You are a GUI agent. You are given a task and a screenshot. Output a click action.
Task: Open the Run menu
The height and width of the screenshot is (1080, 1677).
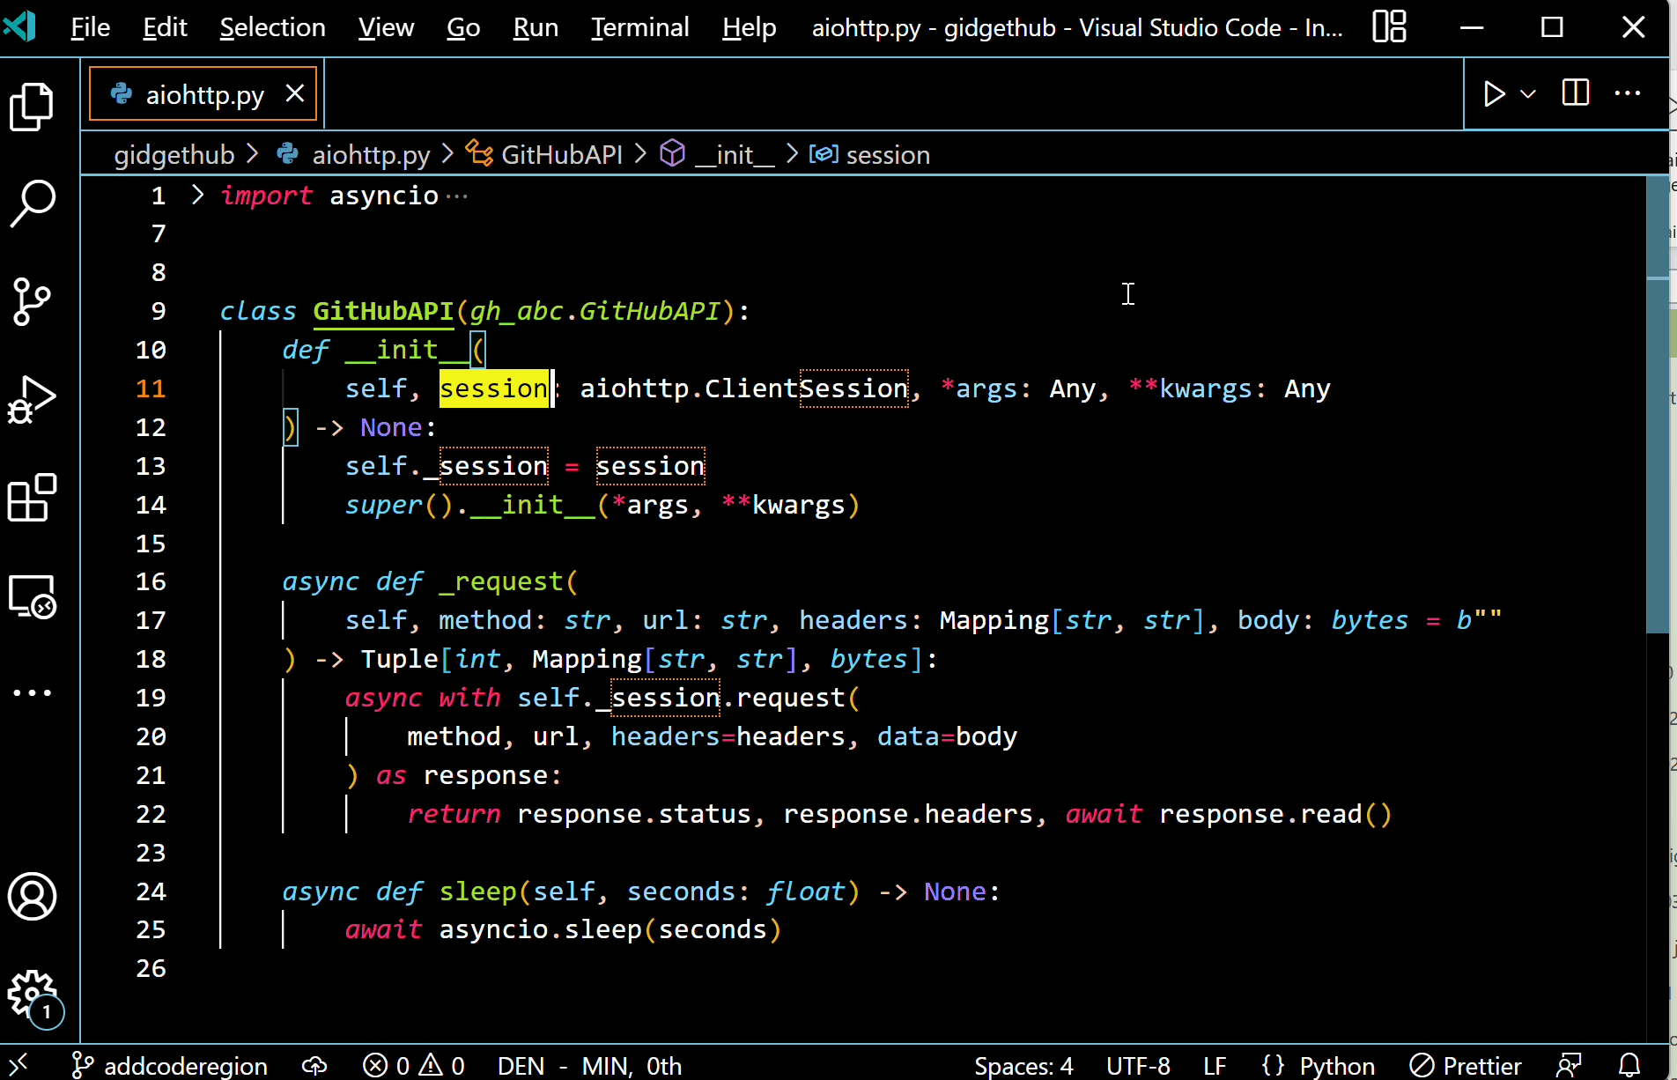pyautogui.click(x=536, y=27)
